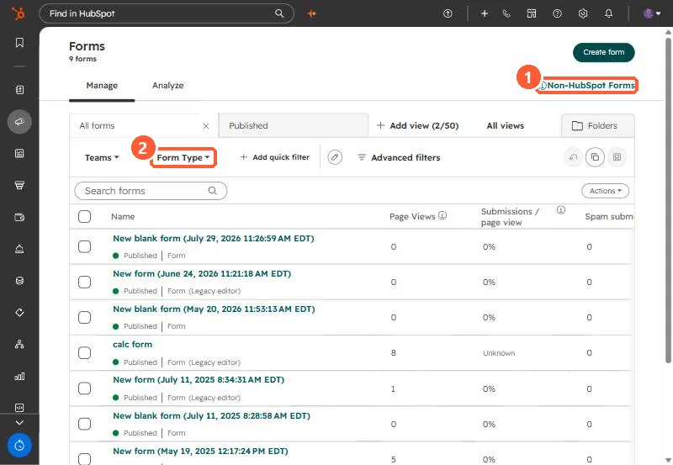
Task: Open the account avatar dropdown menu
Action: point(652,13)
